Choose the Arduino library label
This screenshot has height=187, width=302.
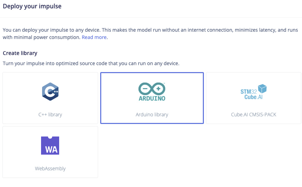[x=152, y=114]
